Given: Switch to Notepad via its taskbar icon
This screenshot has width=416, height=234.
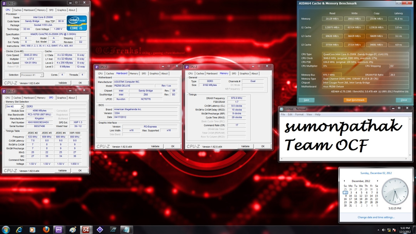Looking at the screenshot, I should point(126,230).
